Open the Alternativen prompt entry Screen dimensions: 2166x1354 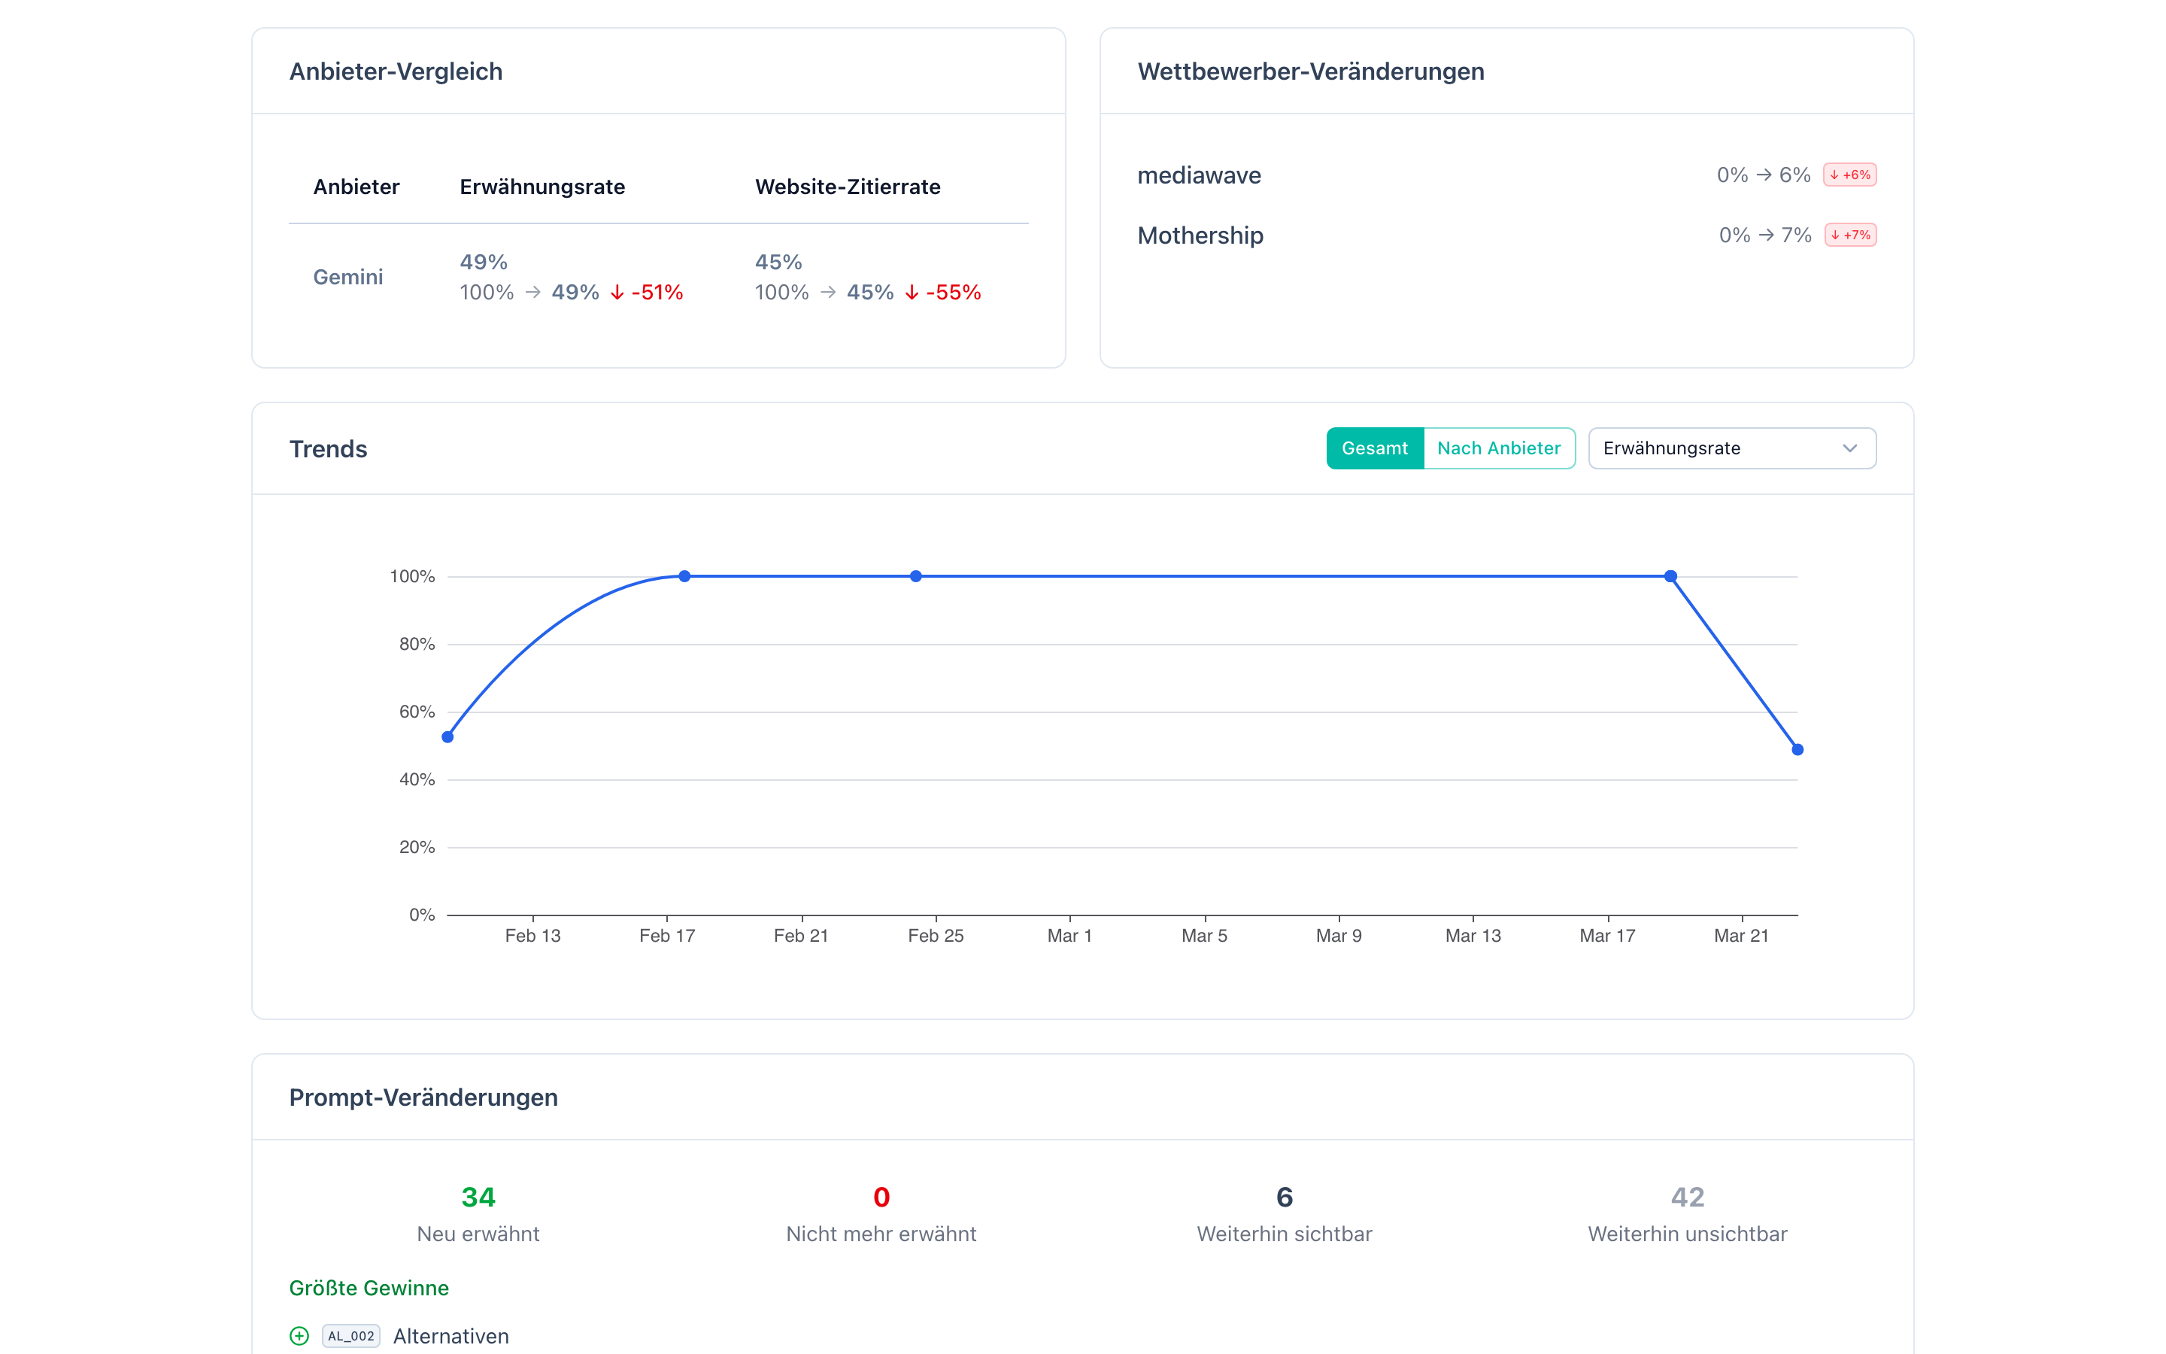[451, 1335]
